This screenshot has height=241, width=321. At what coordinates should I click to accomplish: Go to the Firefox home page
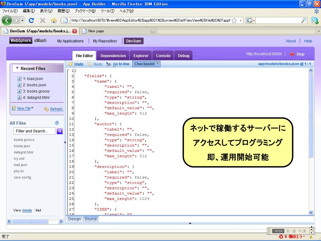[x=54, y=20]
